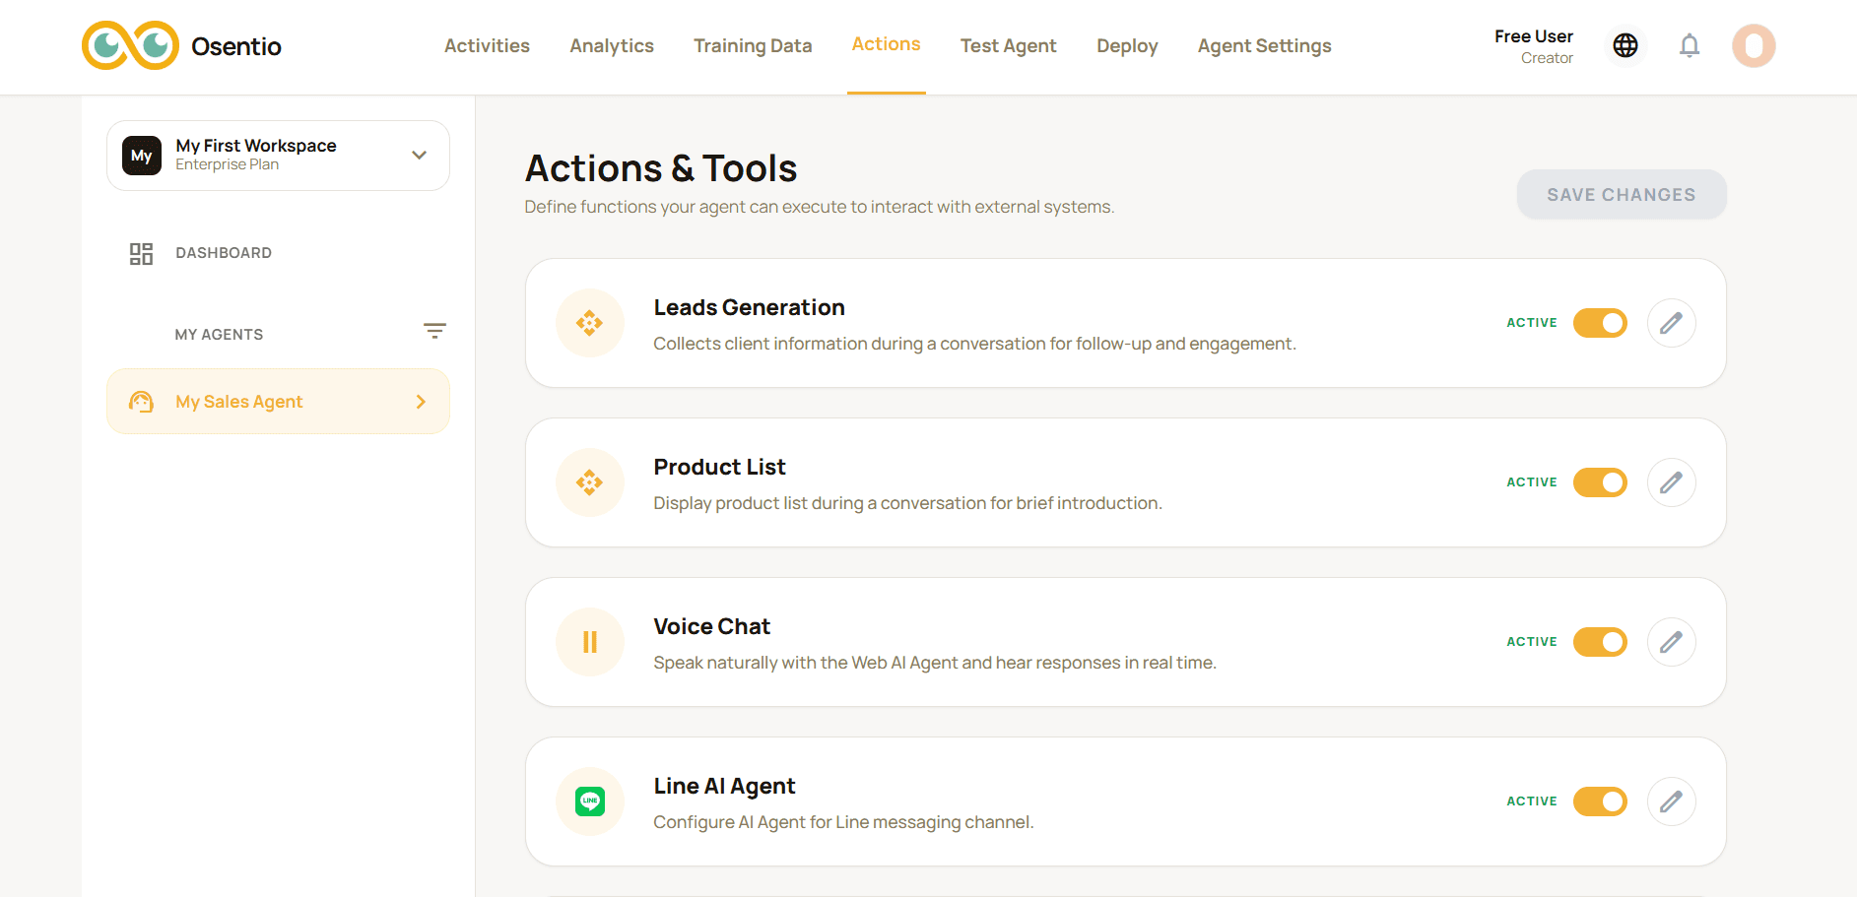1857x897 pixels.
Task: Click the Leads Generation title
Action: [750, 307]
